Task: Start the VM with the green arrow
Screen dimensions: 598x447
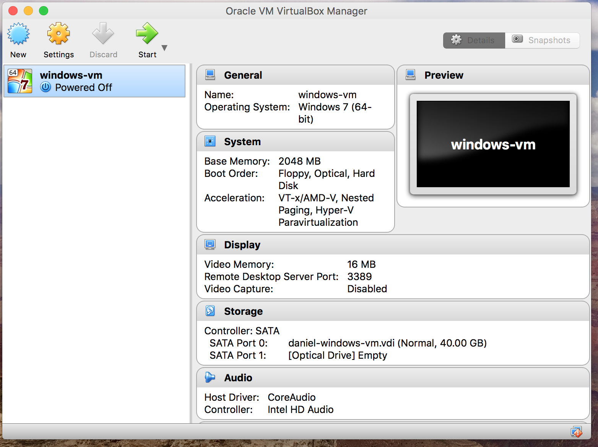Action: [x=147, y=34]
